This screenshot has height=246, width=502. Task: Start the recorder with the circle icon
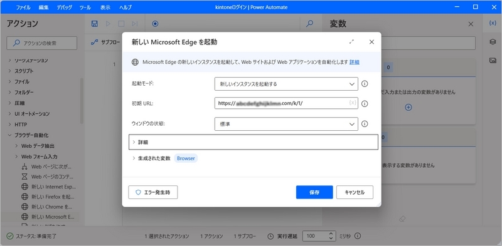pyautogui.click(x=155, y=23)
